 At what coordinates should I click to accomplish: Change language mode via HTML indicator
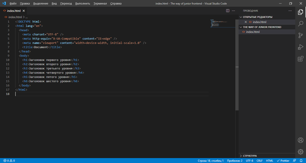click(270, 161)
